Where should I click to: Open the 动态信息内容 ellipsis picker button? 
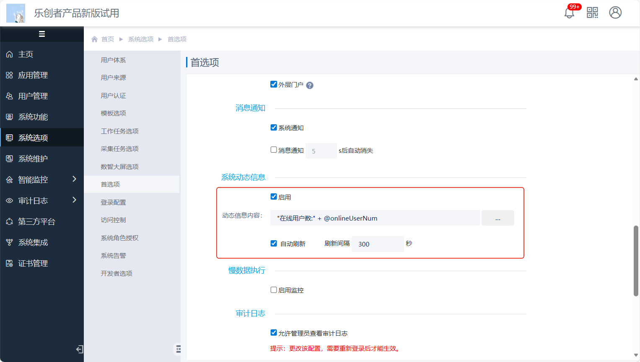click(497, 218)
